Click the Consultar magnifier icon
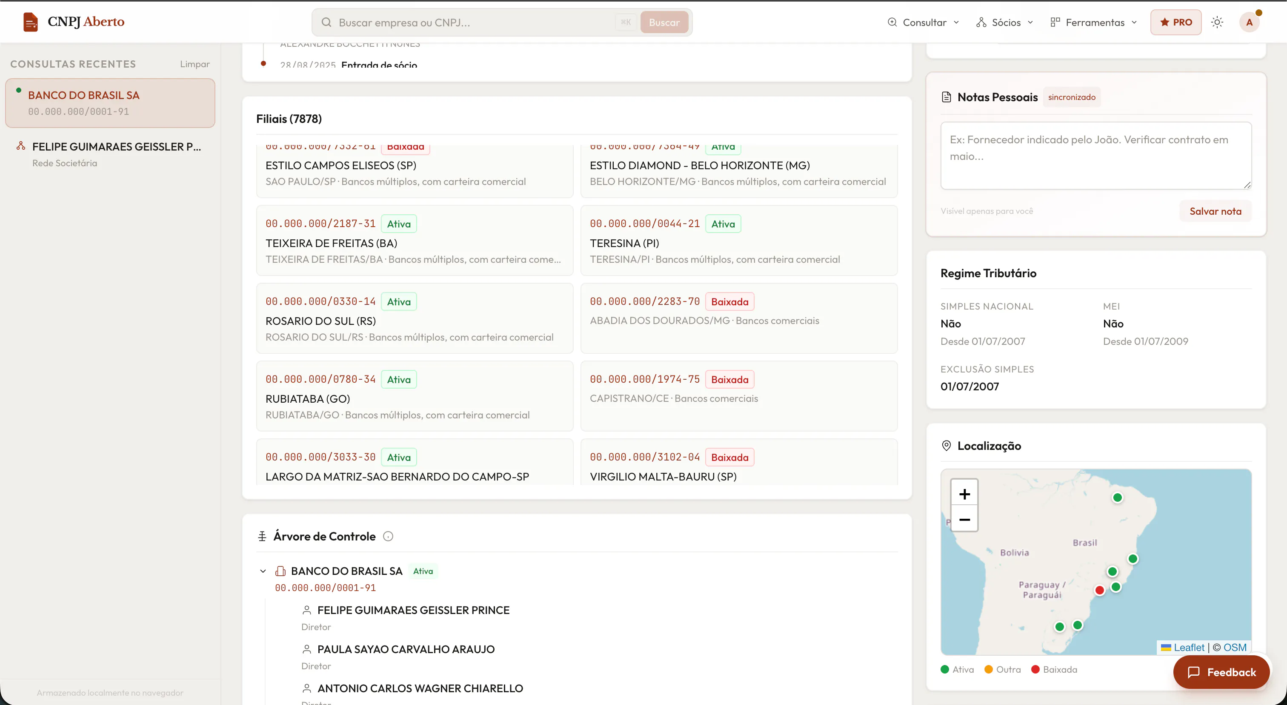This screenshot has width=1287, height=705. (892, 23)
